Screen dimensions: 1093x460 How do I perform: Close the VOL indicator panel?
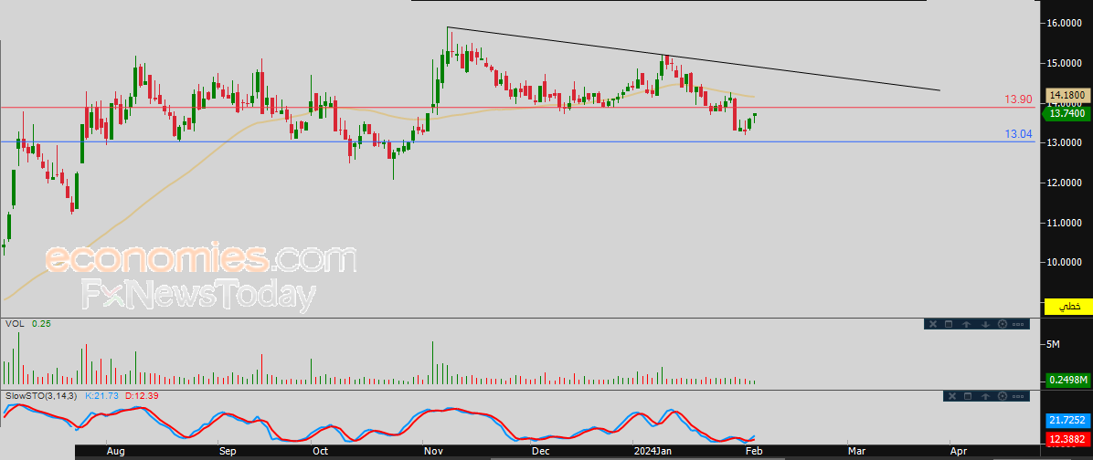tap(932, 324)
